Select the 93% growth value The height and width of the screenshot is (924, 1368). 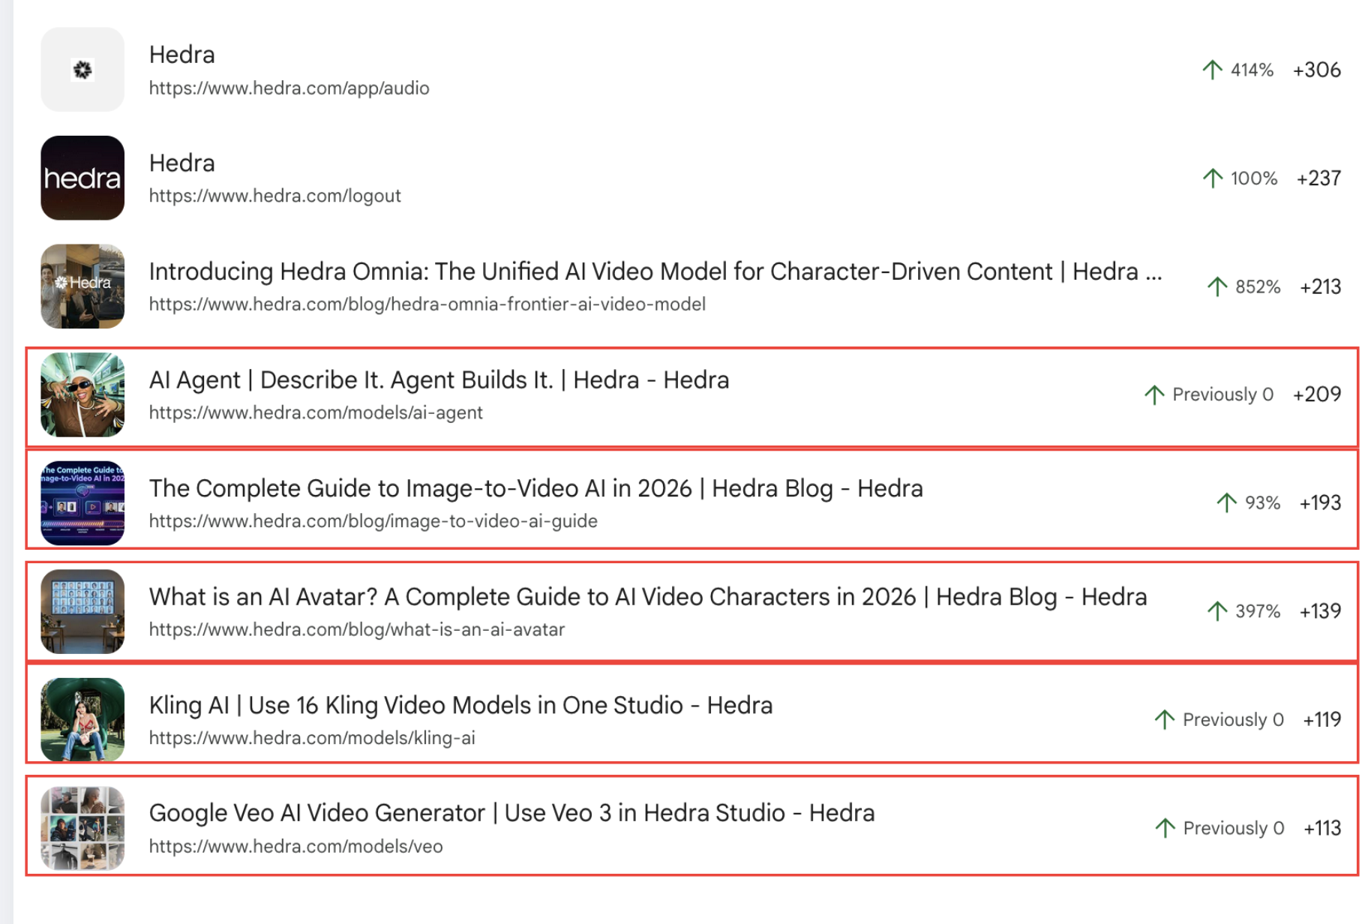(1262, 502)
